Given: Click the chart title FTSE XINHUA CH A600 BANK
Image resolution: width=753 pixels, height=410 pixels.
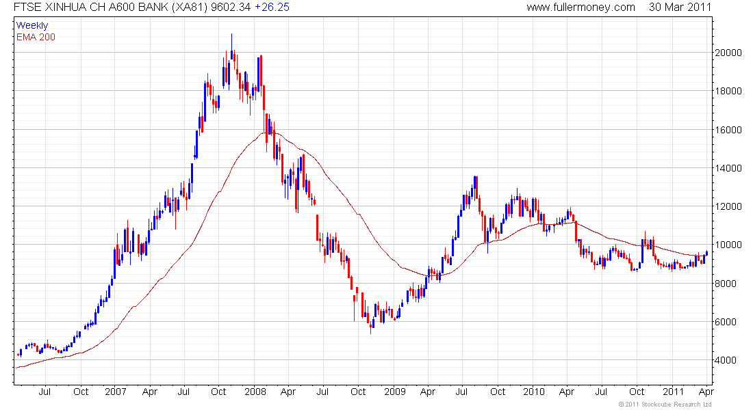Looking at the screenshot, I should pos(91,8).
